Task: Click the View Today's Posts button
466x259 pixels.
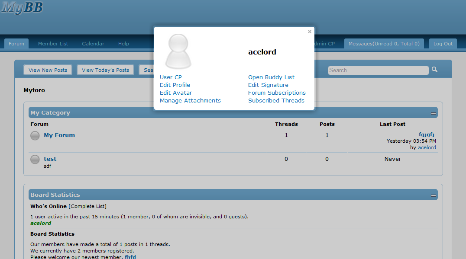Action: 105,70
